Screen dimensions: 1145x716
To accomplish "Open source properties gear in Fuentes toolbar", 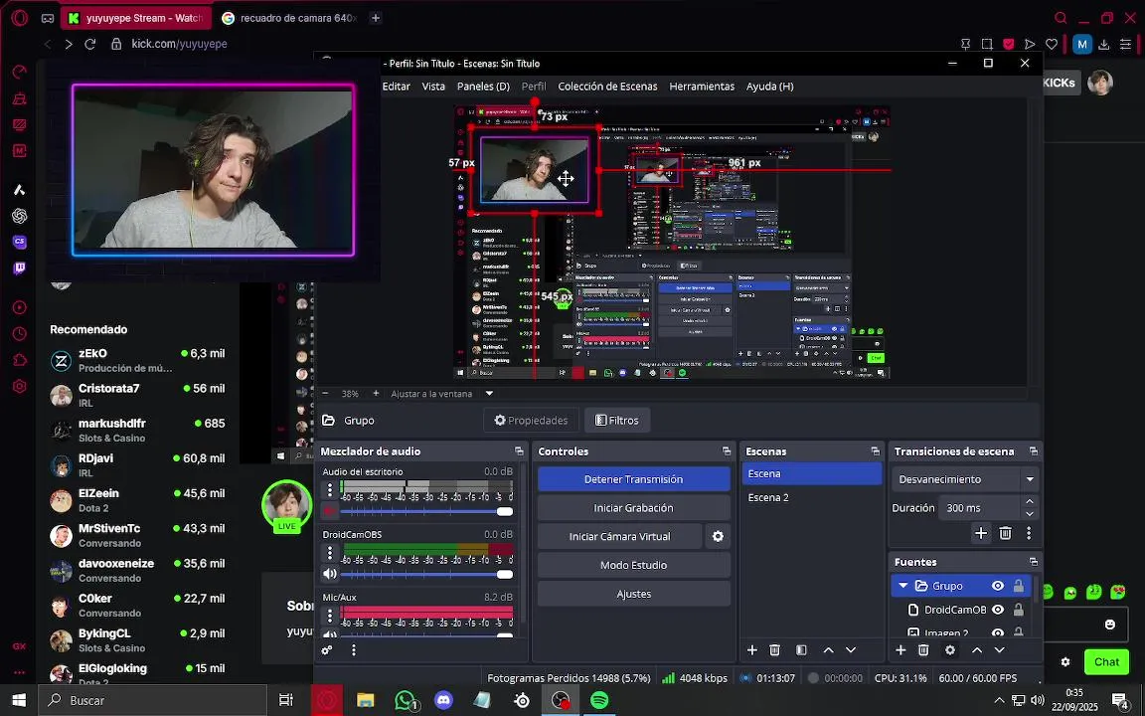I will 950,650.
